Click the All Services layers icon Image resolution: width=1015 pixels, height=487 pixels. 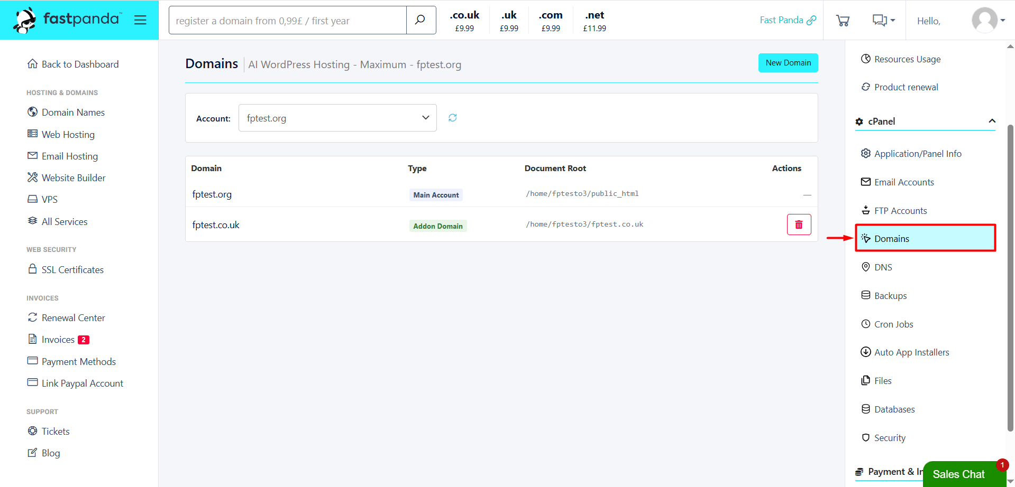pyautogui.click(x=32, y=221)
